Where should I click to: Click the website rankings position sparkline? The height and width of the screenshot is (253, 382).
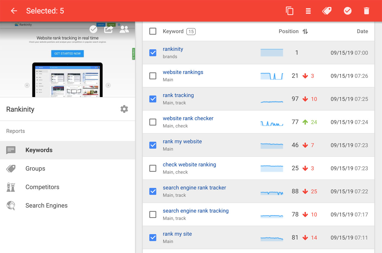tap(272, 76)
